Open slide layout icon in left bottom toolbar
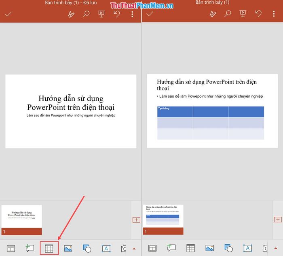Image resolution: width=283 pixels, height=256 pixels. (11, 248)
